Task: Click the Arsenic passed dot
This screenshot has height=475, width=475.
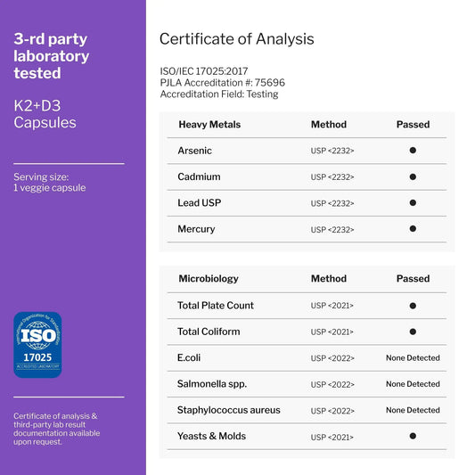Action: click(413, 151)
